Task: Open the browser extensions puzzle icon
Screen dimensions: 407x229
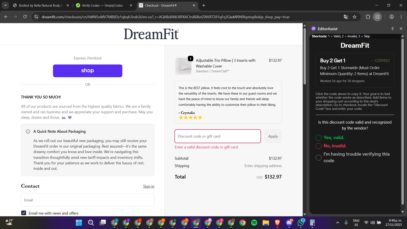Action: coord(368,17)
